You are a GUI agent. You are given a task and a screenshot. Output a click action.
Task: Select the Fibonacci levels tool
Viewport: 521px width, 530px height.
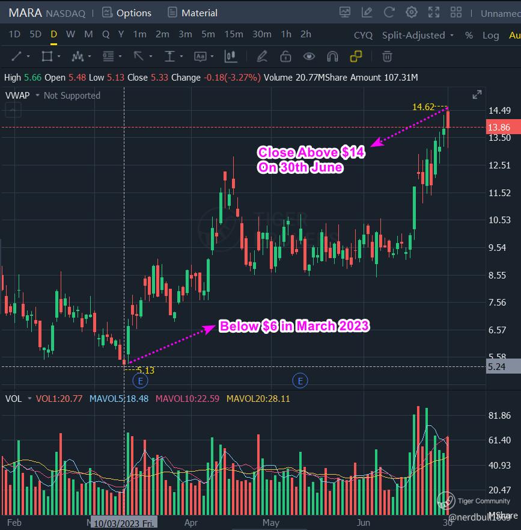108,56
